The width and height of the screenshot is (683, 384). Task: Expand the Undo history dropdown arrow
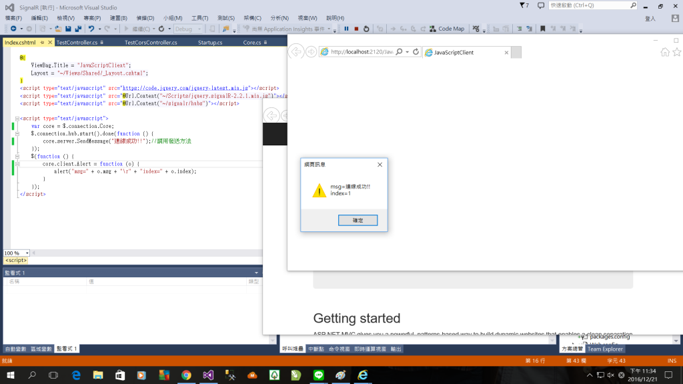click(99, 29)
